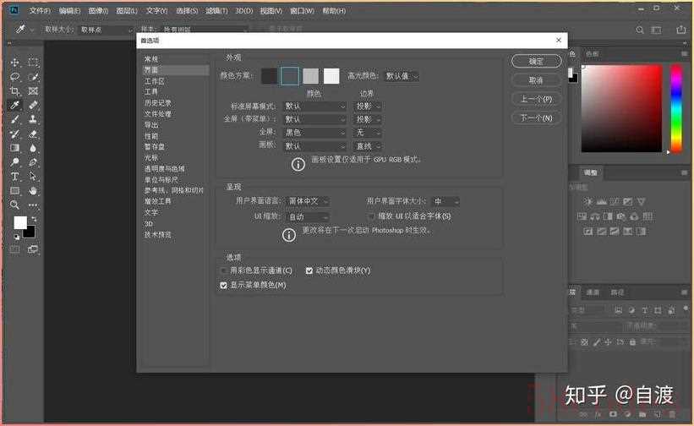The height and width of the screenshot is (426, 694).
Task: Add a Brightness/Contrast adjustment (sun icon)
Action: pos(587,201)
